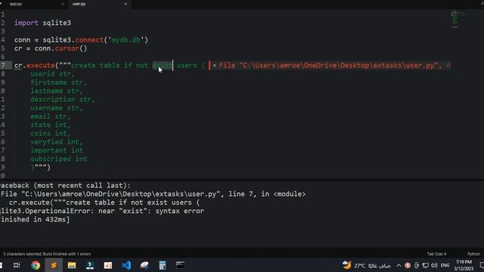Image resolution: width=484 pixels, height=272 pixels.
Task: Close the user.py tab
Action: [126, 4]
